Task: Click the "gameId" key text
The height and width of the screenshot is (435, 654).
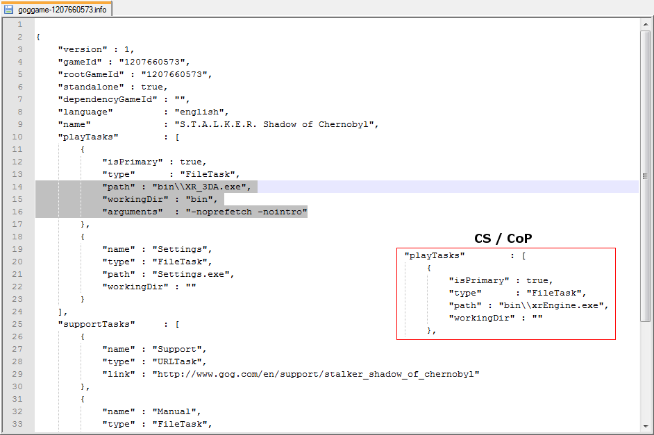Action: (x=80, y=62)
